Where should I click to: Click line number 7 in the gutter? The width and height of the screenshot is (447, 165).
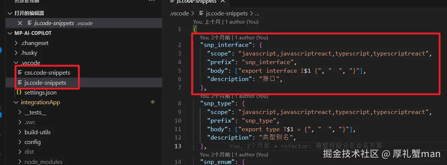[x=179, y=87]
